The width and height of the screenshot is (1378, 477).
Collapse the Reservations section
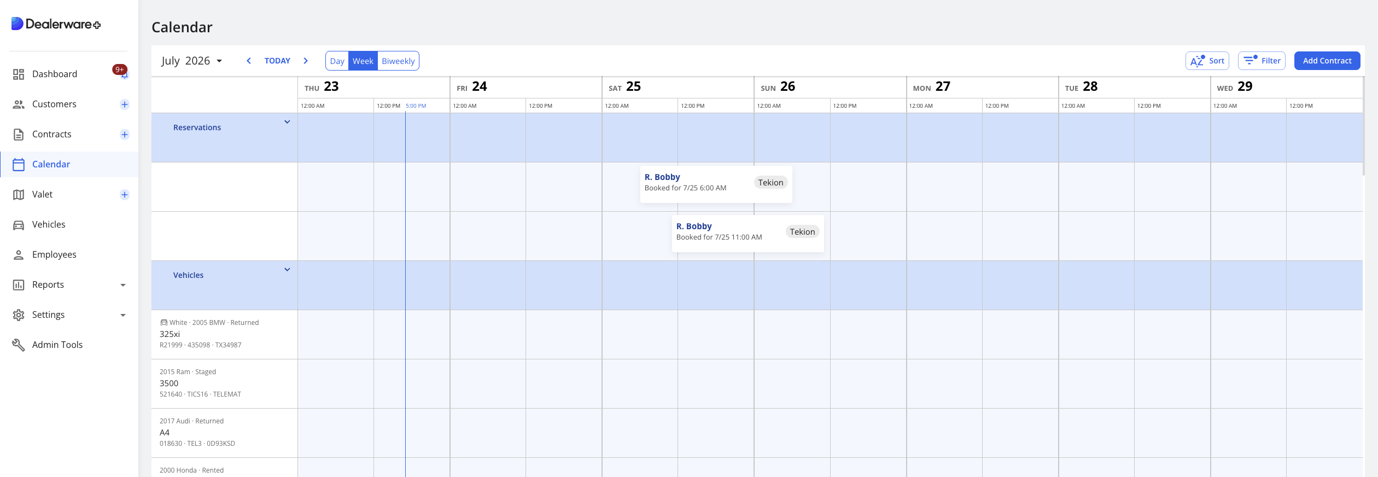click(x=287, y=122)
